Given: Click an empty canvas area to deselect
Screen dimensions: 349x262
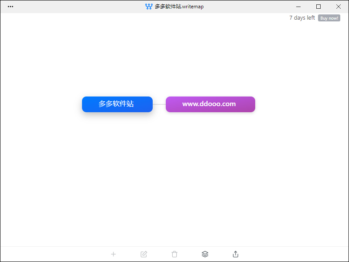Looking at the screenshot, I should tap(174, 183).
